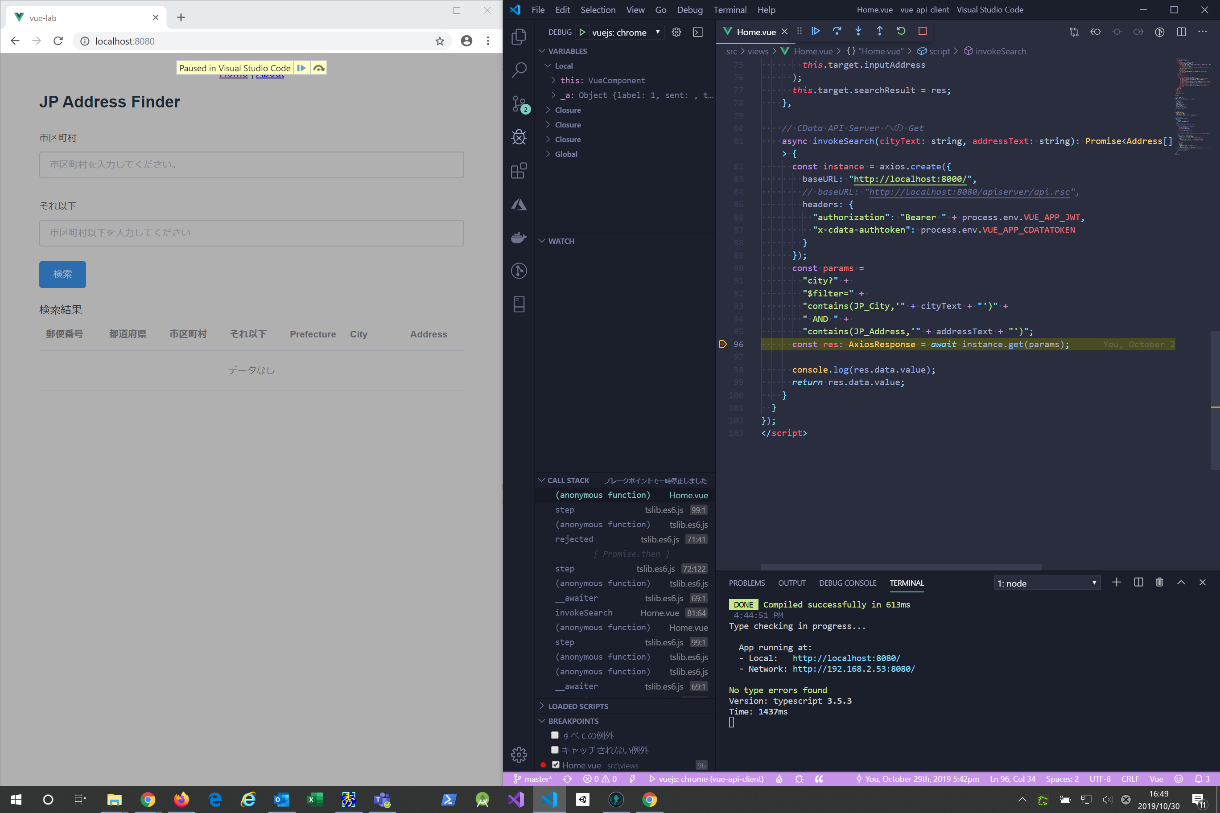This screenshot has height=813, width=1220.
Task: Open the Debug view bug icon
Action: tap(519, 137)
